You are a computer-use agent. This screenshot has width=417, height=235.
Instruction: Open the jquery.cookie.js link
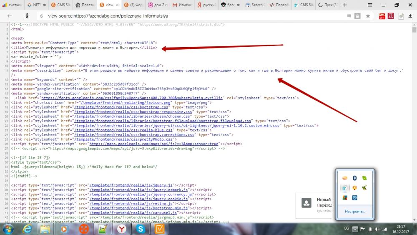[138, 199]
